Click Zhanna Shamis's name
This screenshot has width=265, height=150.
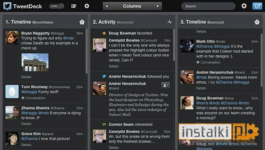point(35,108)
